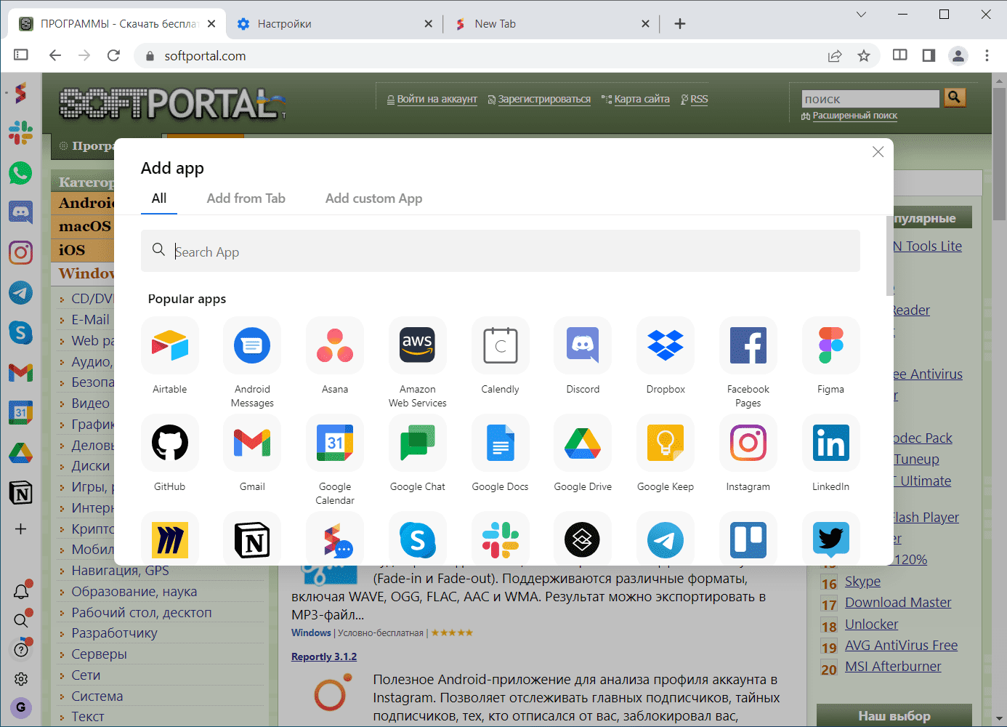Choose the Dropbox app icon
Screen dimensions: 1007x727
pos(666,345)
